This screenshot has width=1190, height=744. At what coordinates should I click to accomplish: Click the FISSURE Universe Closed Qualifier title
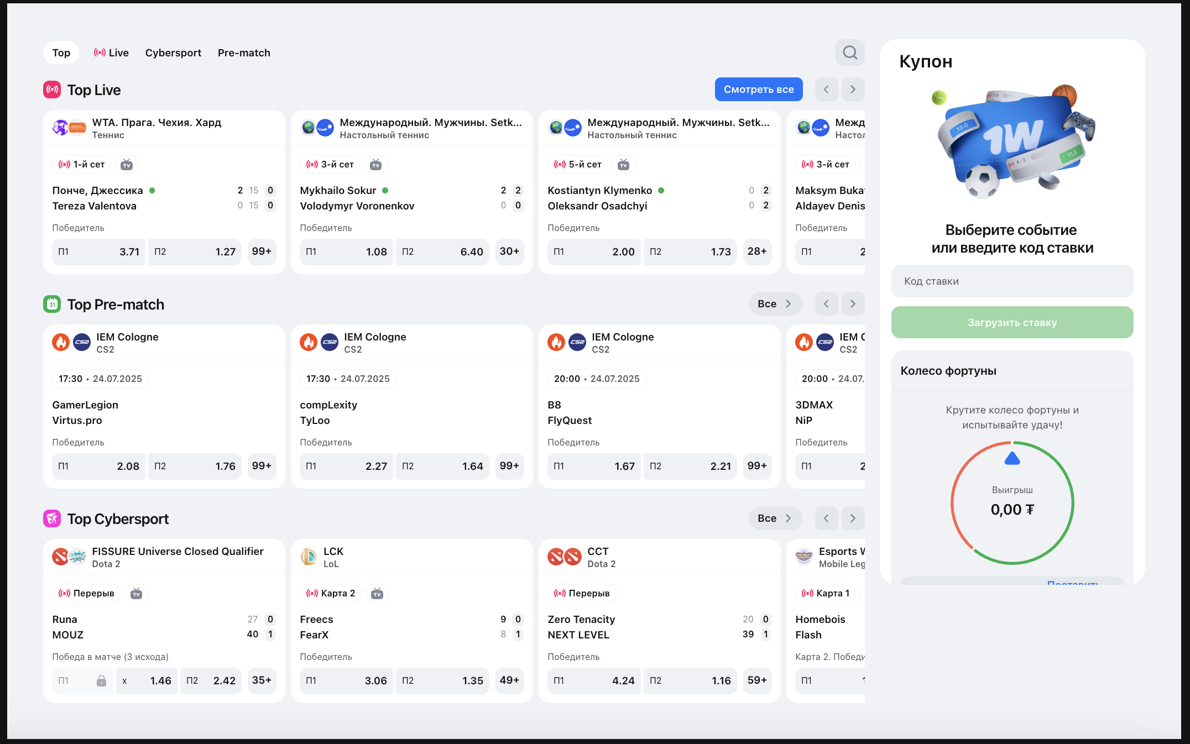tap(178, 551)
